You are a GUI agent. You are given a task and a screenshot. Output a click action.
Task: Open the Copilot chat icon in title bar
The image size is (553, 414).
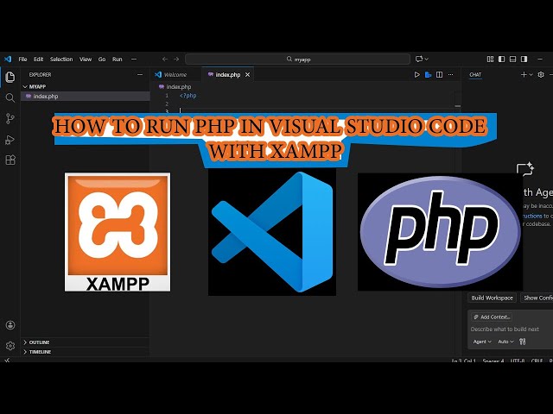[x=419, y=60]
